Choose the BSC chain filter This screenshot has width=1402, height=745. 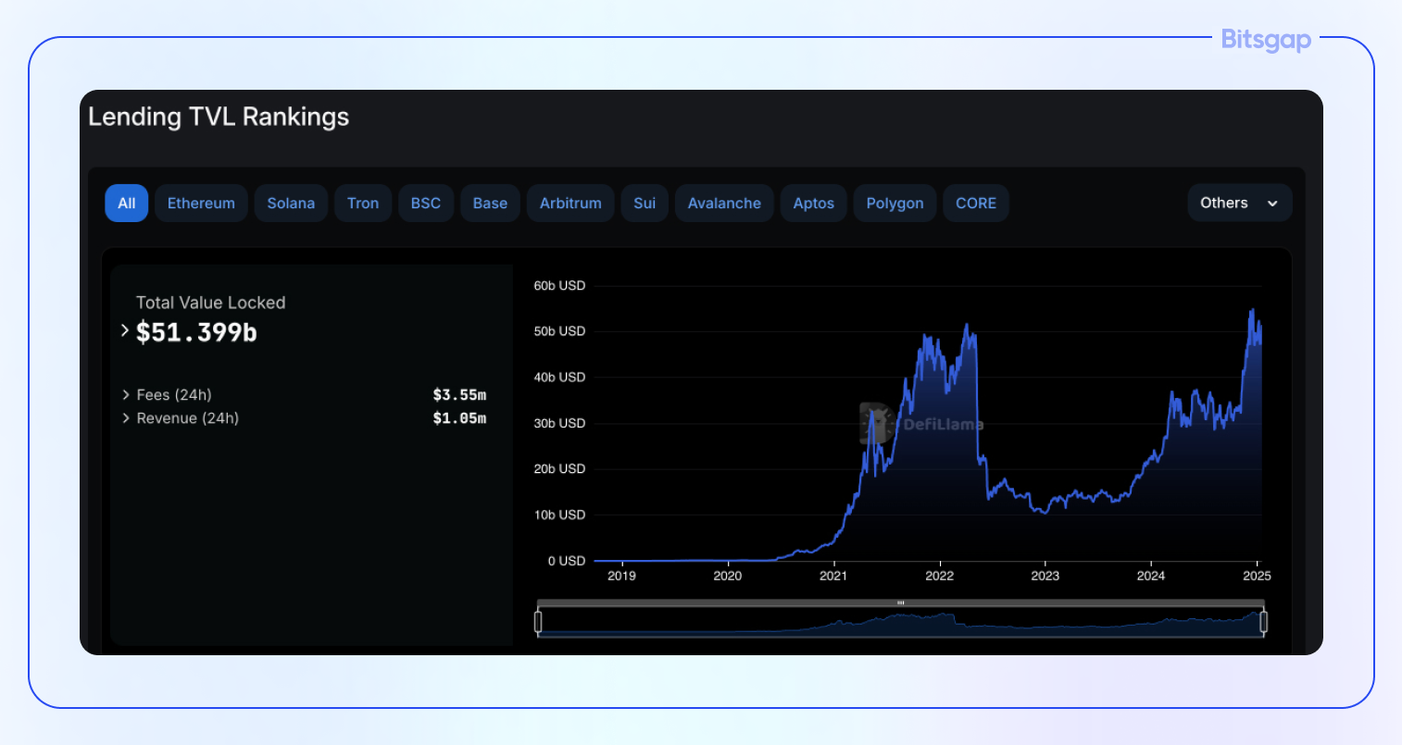[x=426, y=204]
